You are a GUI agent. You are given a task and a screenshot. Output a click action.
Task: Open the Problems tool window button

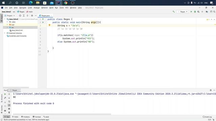click(x=26, y=117)
